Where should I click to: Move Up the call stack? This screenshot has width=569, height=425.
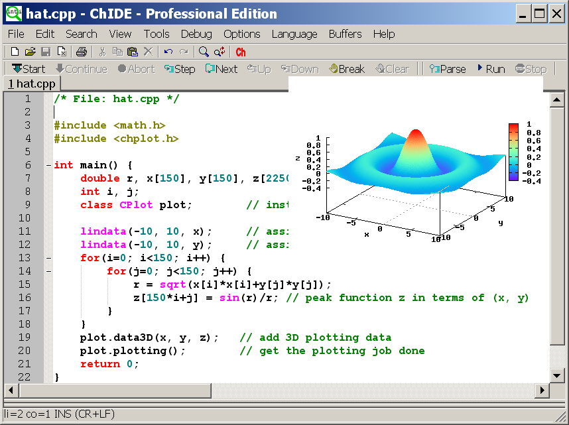tap(259, 68)
